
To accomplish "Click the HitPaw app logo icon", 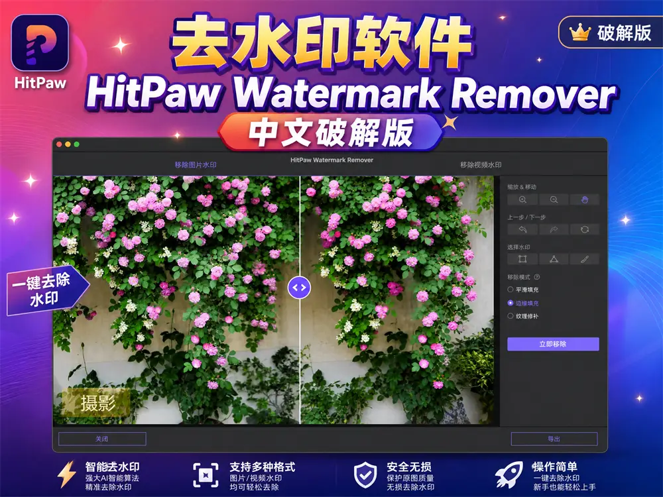I will click(x=40, y=42).
